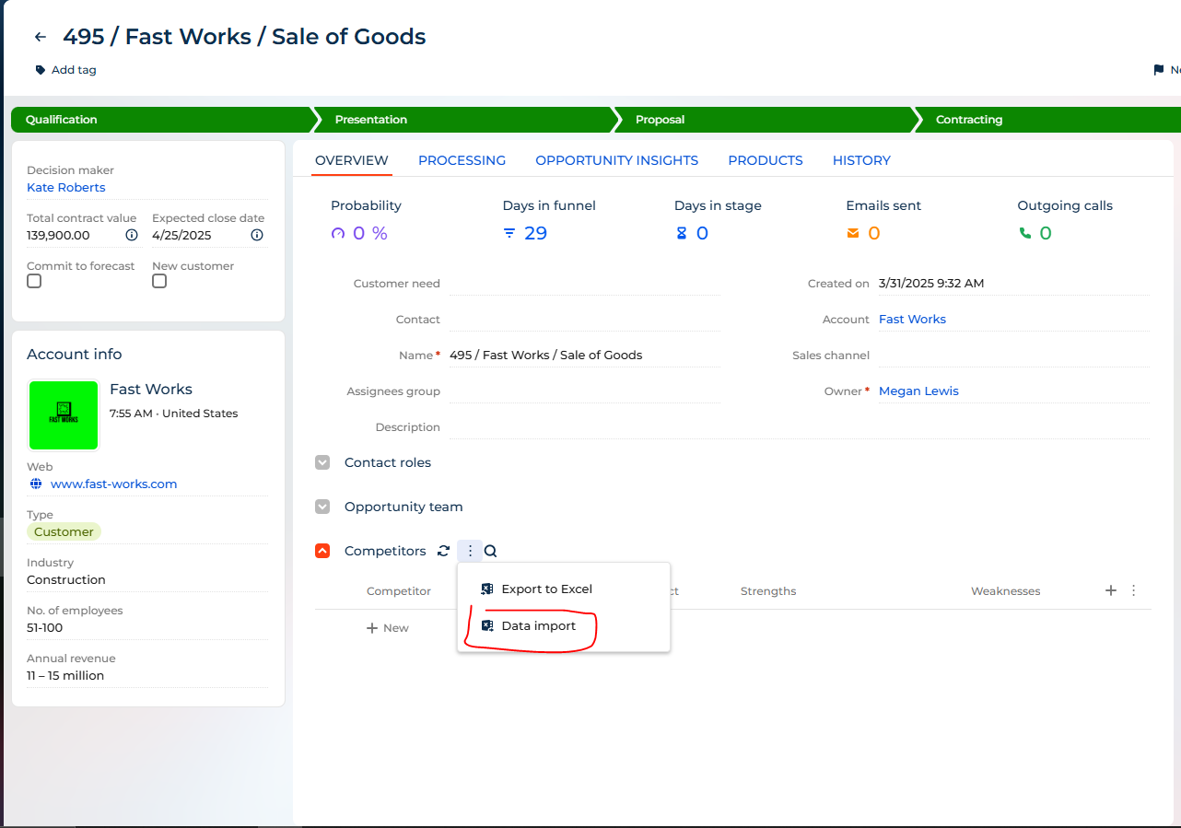Edit the Expected close date 4/25/2025
Image resolution: width=1181 pixels, height=828 pixels.
(181, 235)
